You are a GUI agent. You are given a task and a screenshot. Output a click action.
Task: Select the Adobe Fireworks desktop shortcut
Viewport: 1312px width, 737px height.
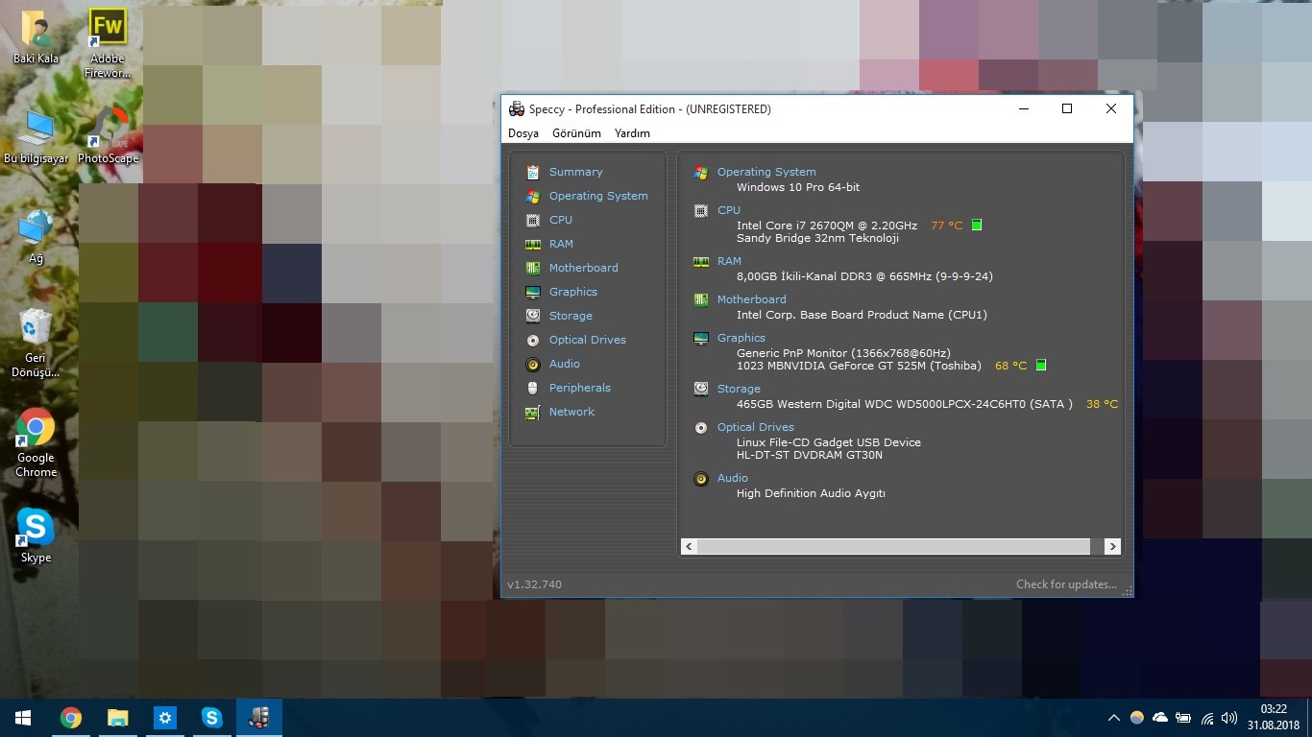[108, 44]
